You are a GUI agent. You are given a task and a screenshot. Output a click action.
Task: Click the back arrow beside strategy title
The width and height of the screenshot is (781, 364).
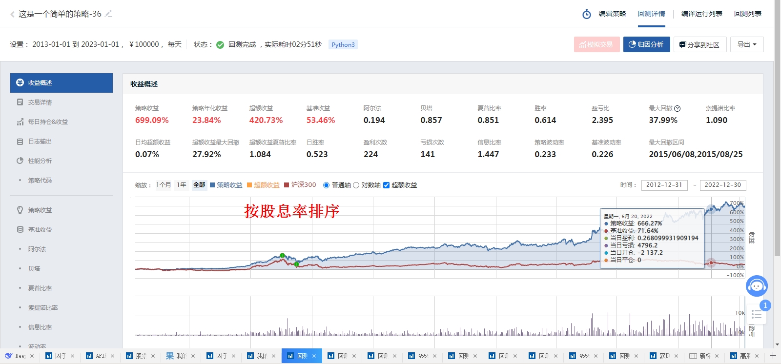pyautogui.click(x=12, y=14)
